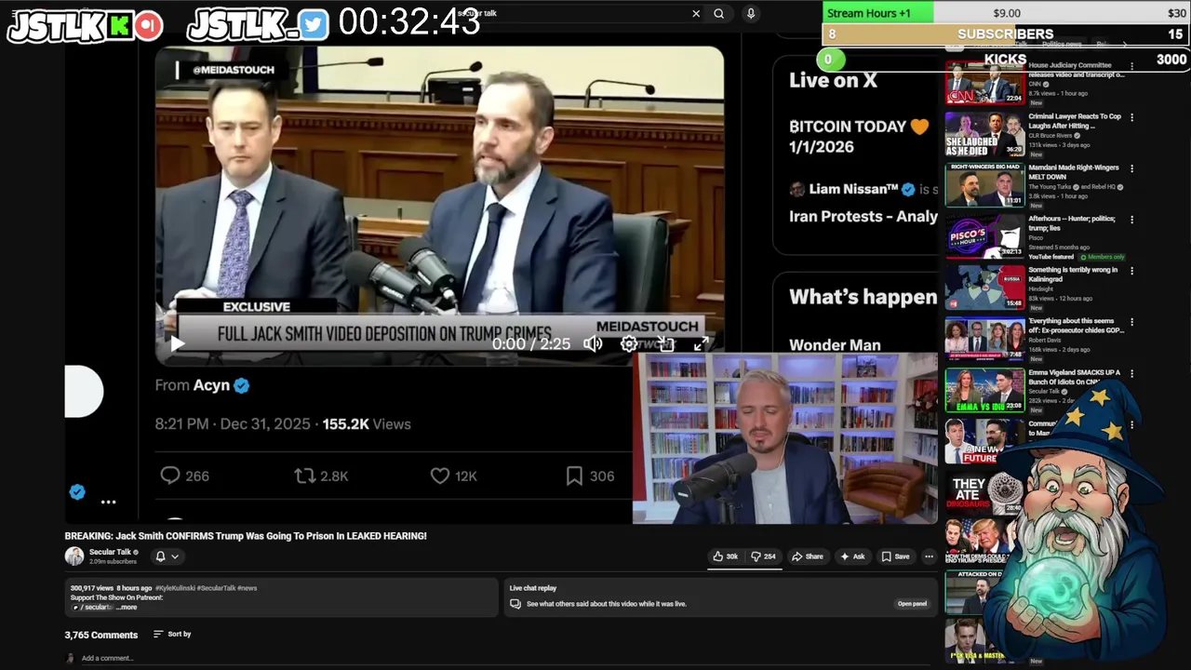Open menu for Criminal Lawyer Reacts video
Screen dimensions: 1191x670
point(1131,117)
